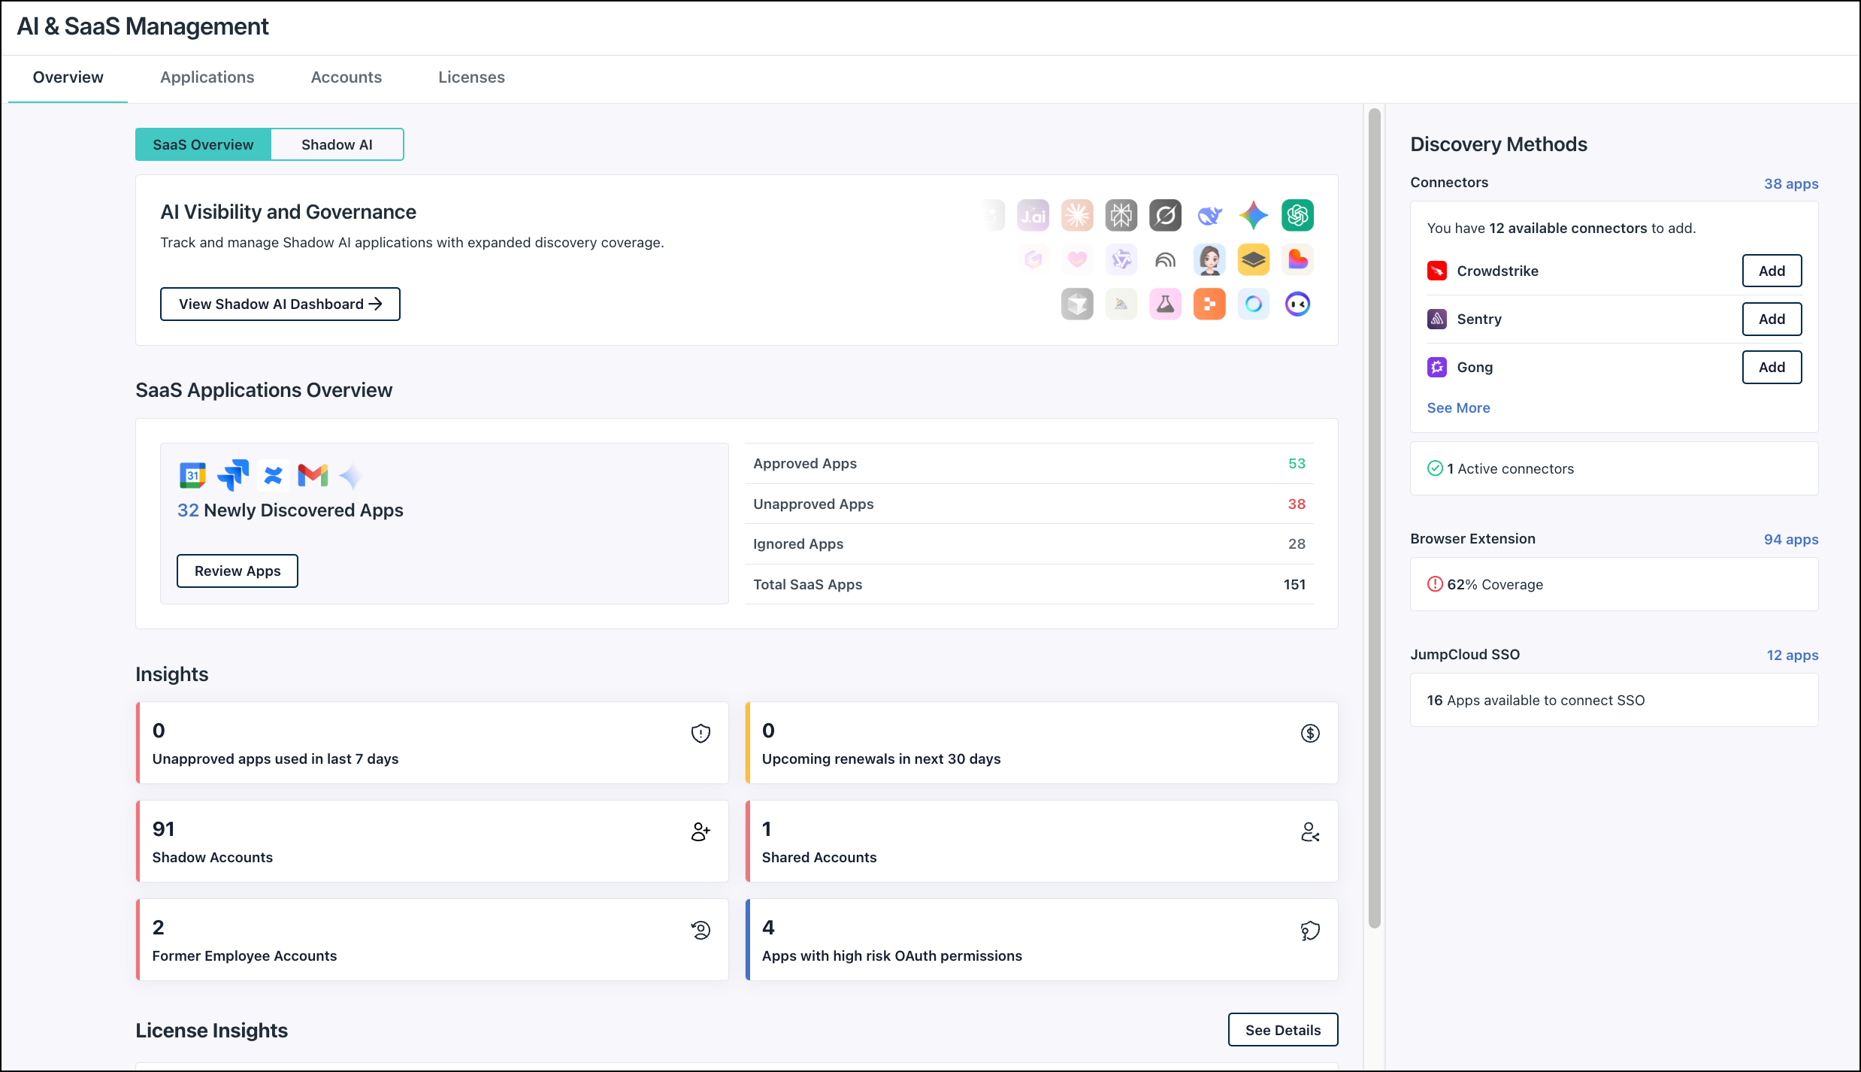Add the Sentry connector
Screen dimensions: 1861x1072
pos(1772,319)
